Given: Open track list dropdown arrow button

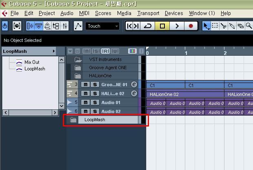Looking at the screenshot, I should [70, 51].
